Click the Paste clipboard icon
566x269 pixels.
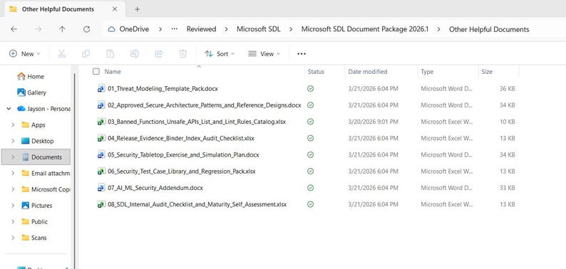tap(110, 53)
